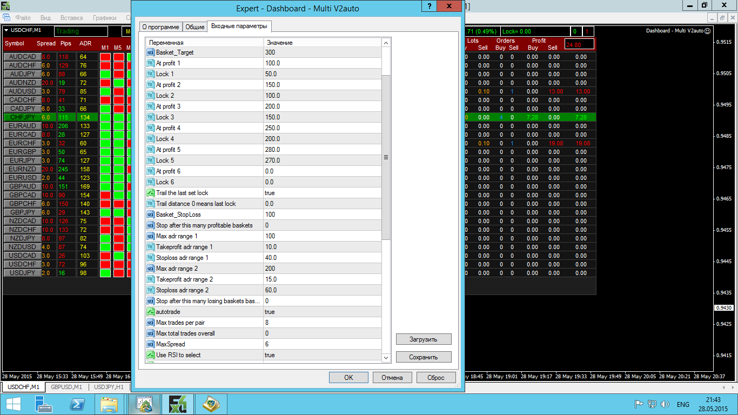Click the MetaTrader app icon in the top-left corner
Image resolution: width=738 pixels, height=415 pixels.
pos(5,5)
